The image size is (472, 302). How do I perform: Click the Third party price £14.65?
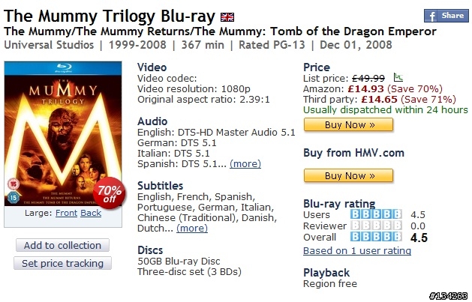(379, 100)
